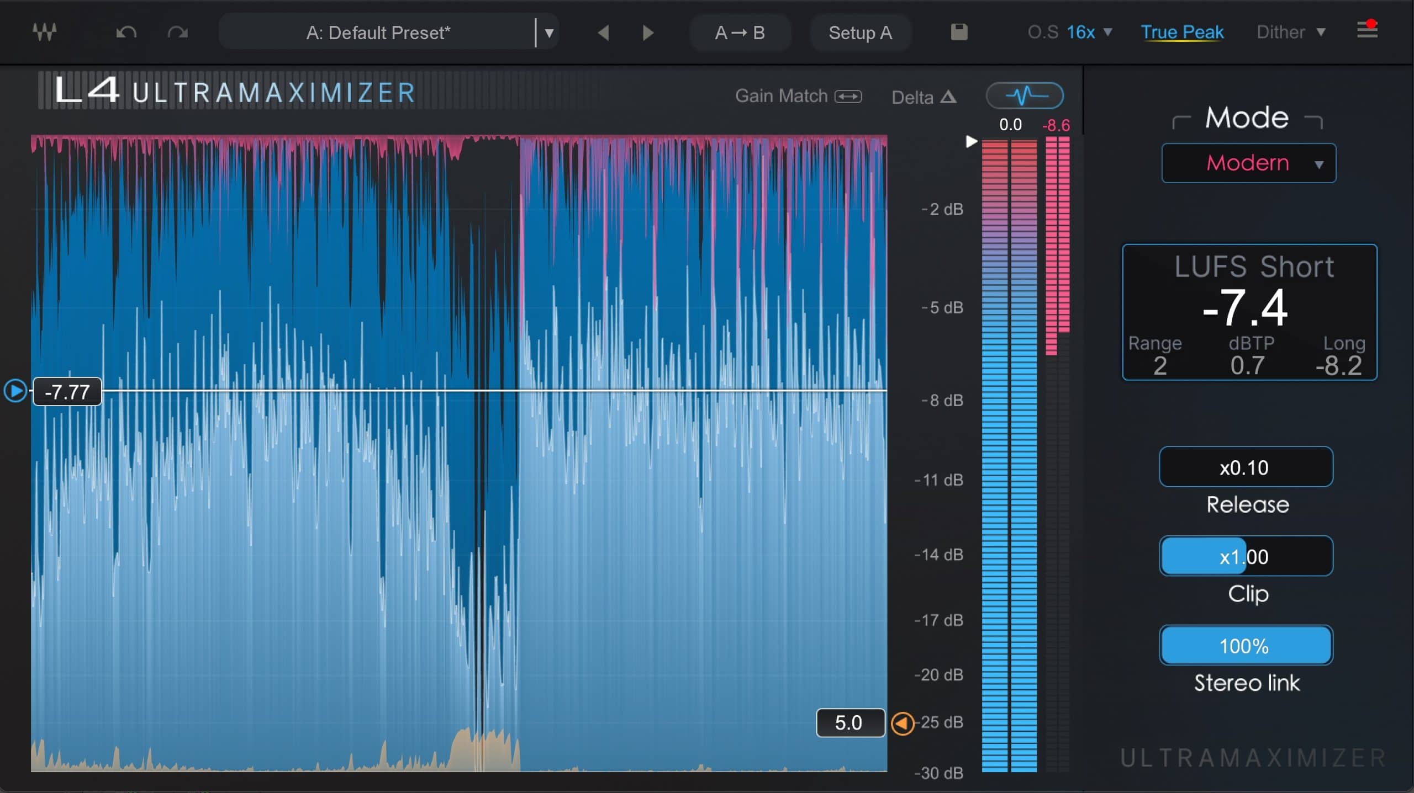Click the undo arrow icon

[x=126, y=33]
